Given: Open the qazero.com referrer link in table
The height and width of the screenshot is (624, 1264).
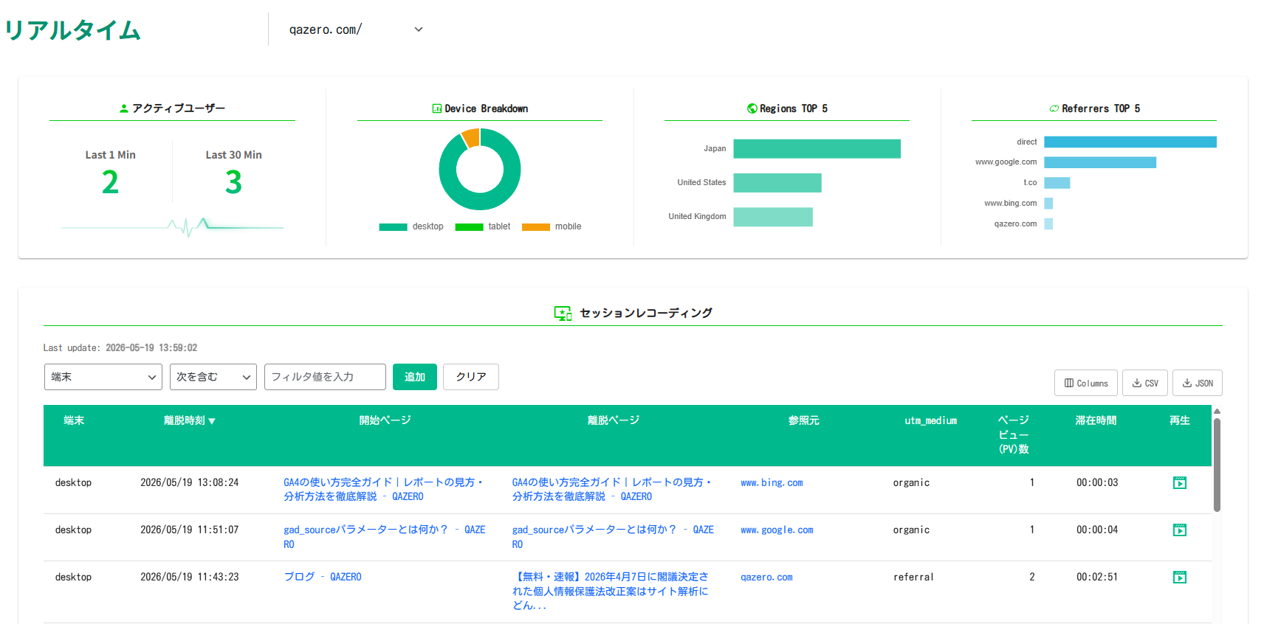Looking at the screenshot, I should click(766, 578).
